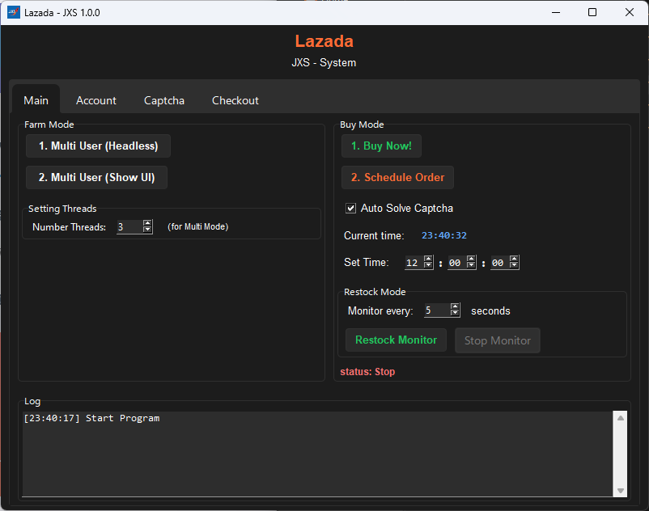Uncheck the Auto Solve Captcha checkbox

coord(351,209)
